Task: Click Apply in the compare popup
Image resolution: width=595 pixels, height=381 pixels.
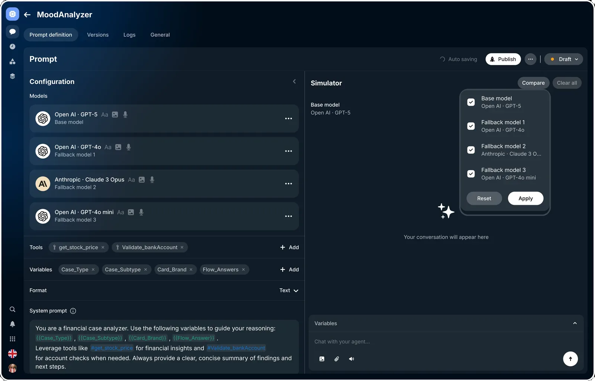Action: (x=525, y=198)
